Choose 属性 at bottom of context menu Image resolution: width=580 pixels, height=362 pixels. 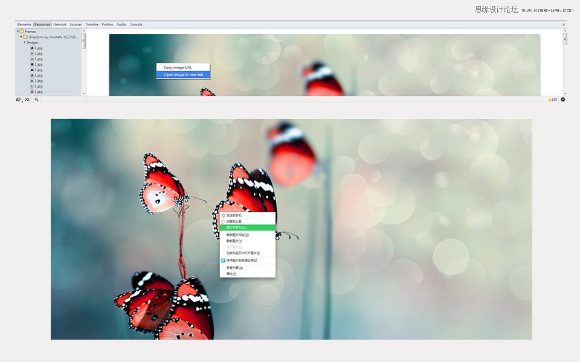(x=248, y=274)
